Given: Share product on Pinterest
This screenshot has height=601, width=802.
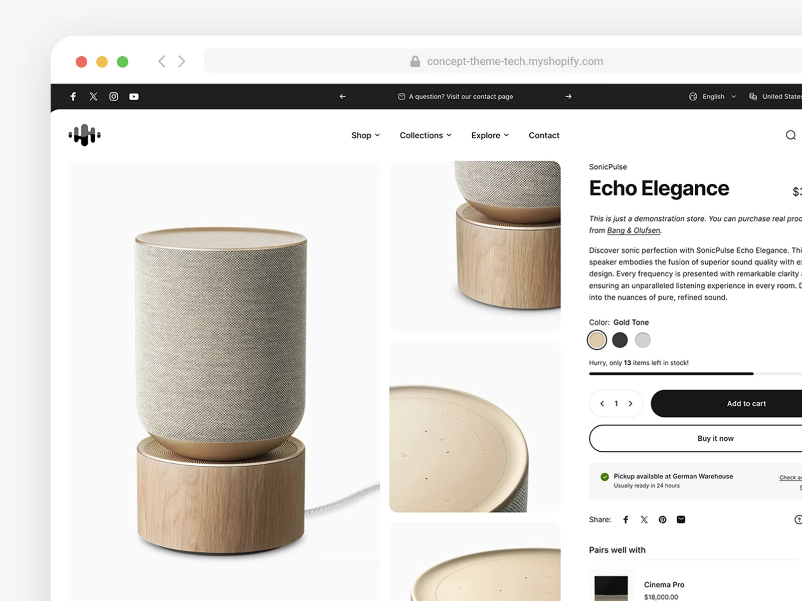Looking at the screenshot, I should point(662,520).
